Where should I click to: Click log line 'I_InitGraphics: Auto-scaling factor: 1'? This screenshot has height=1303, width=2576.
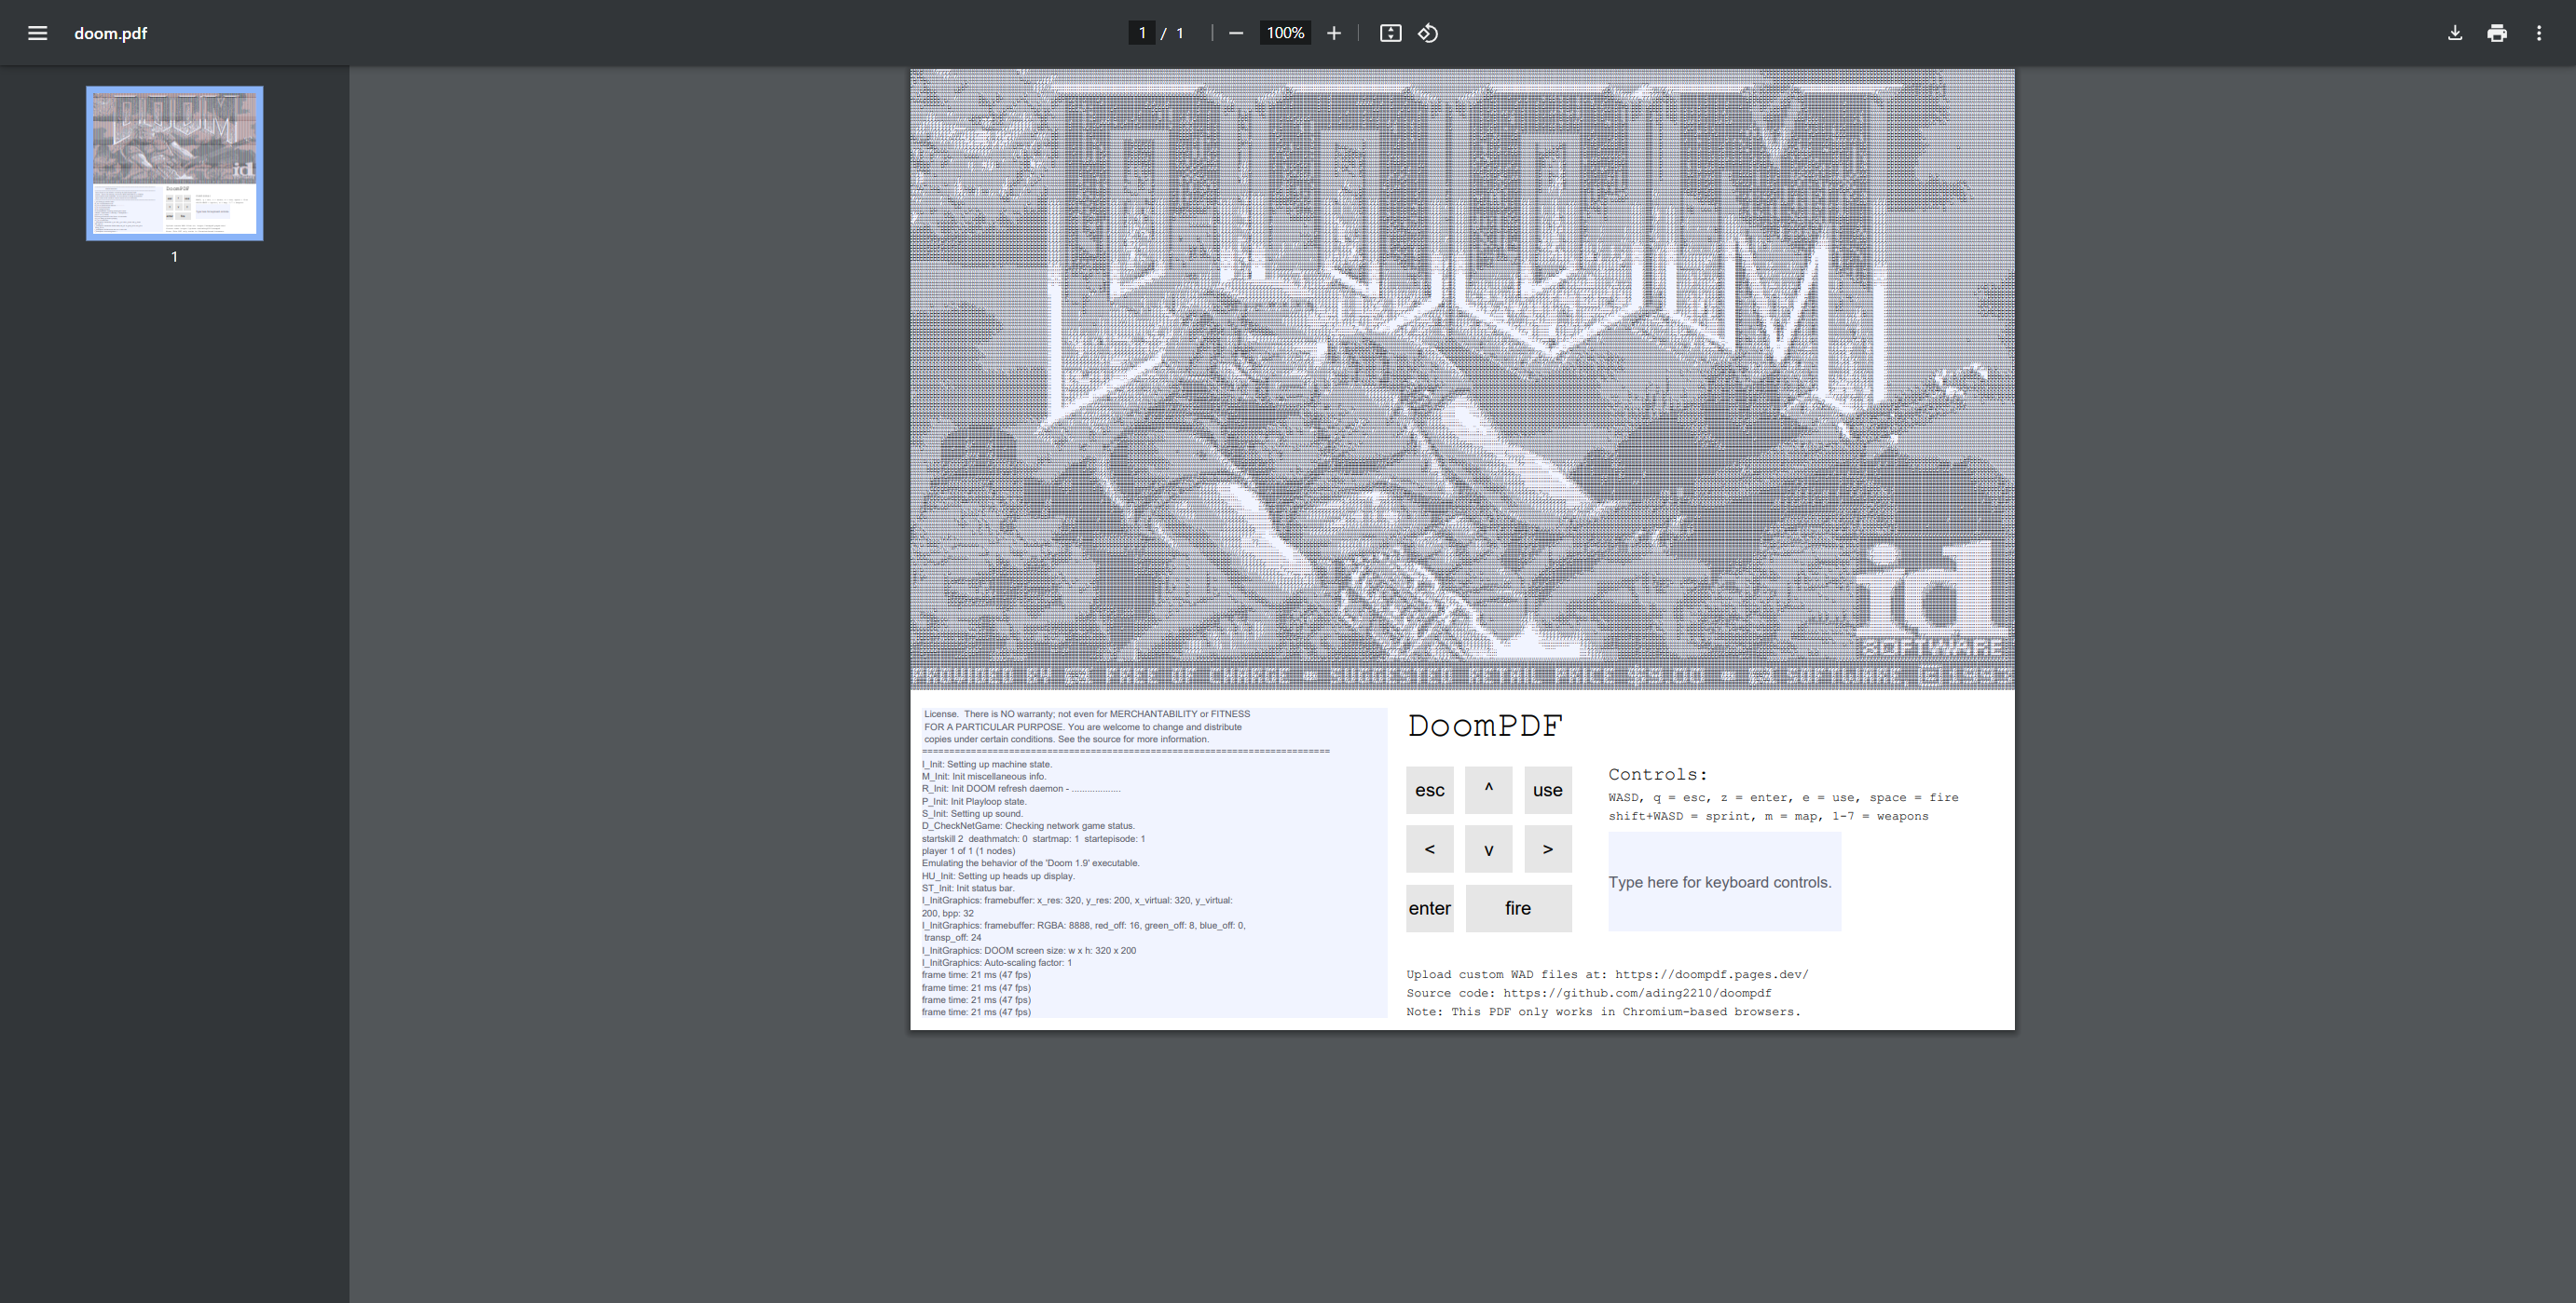coord(996,963)
